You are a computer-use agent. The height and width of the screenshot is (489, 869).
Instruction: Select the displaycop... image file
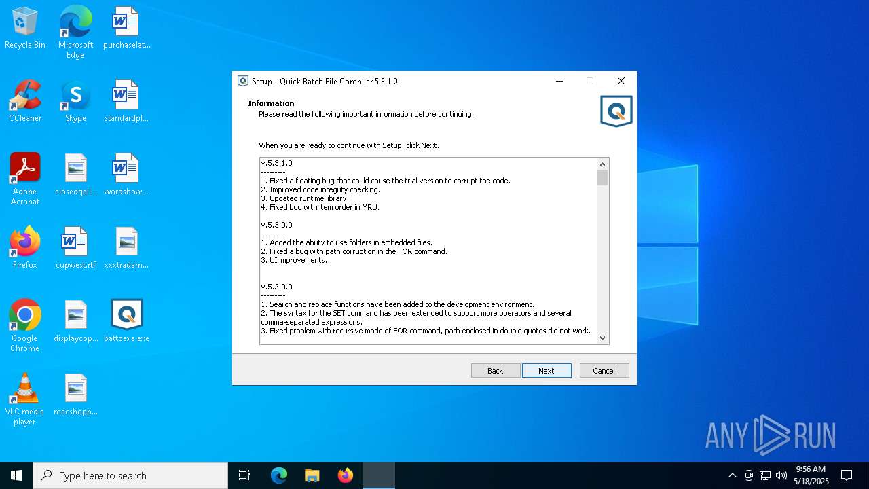tap(75, 322)
